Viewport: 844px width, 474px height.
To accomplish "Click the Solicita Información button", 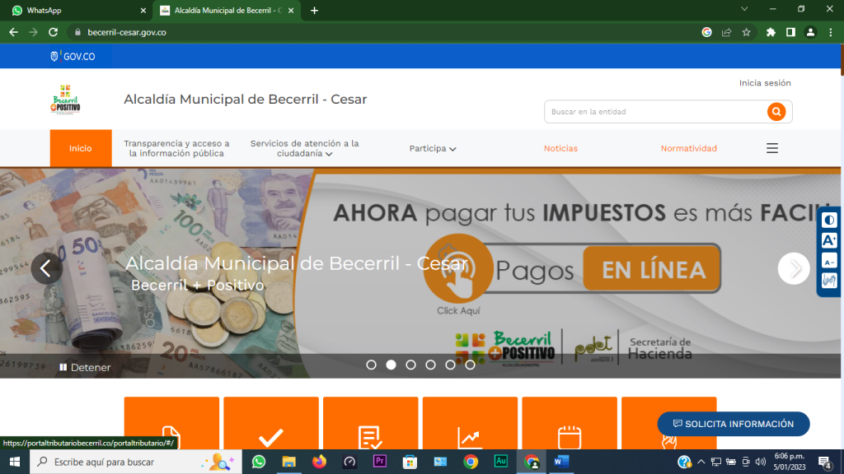I will (733, 424).
